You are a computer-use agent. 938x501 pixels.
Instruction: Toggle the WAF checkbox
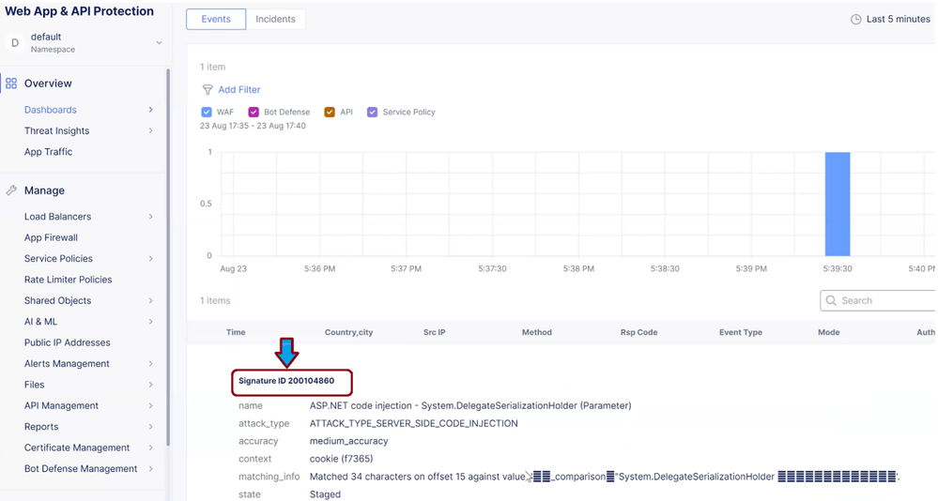pos(207,113)
